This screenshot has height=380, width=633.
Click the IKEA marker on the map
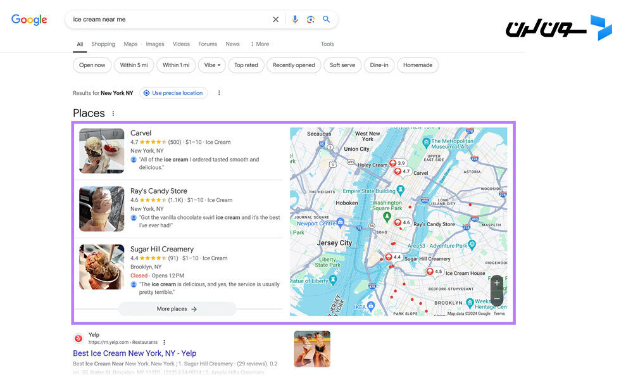coord(371,305)
